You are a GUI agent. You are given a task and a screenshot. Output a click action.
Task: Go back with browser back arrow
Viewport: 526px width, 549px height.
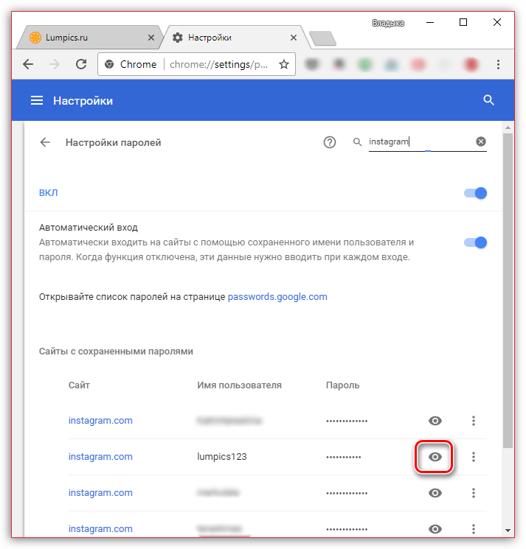[28, 64]
